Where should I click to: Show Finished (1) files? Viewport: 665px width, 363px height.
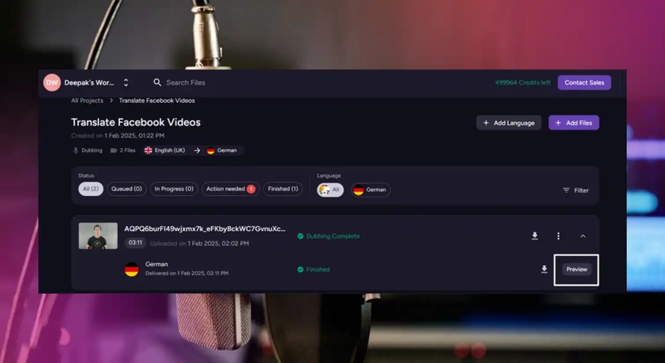point(283,189)
